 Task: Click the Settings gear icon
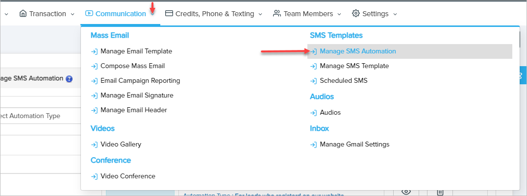click(x=356, y=14)
